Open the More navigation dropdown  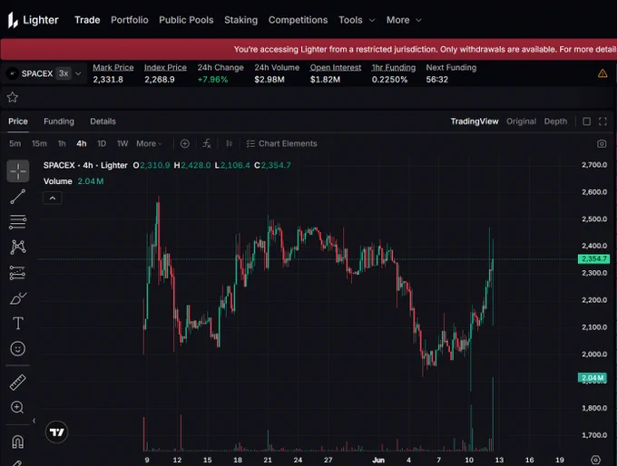click(404, 20)
